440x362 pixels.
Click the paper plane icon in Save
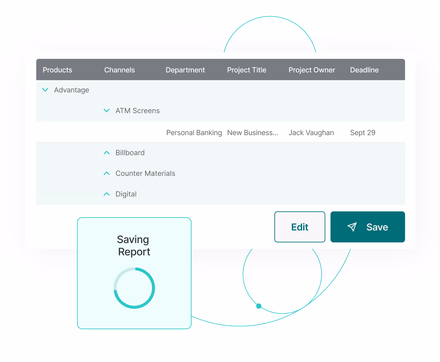[352, 227]
